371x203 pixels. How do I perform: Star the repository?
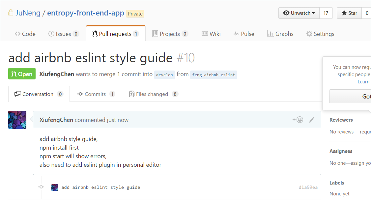coord(349,13)
